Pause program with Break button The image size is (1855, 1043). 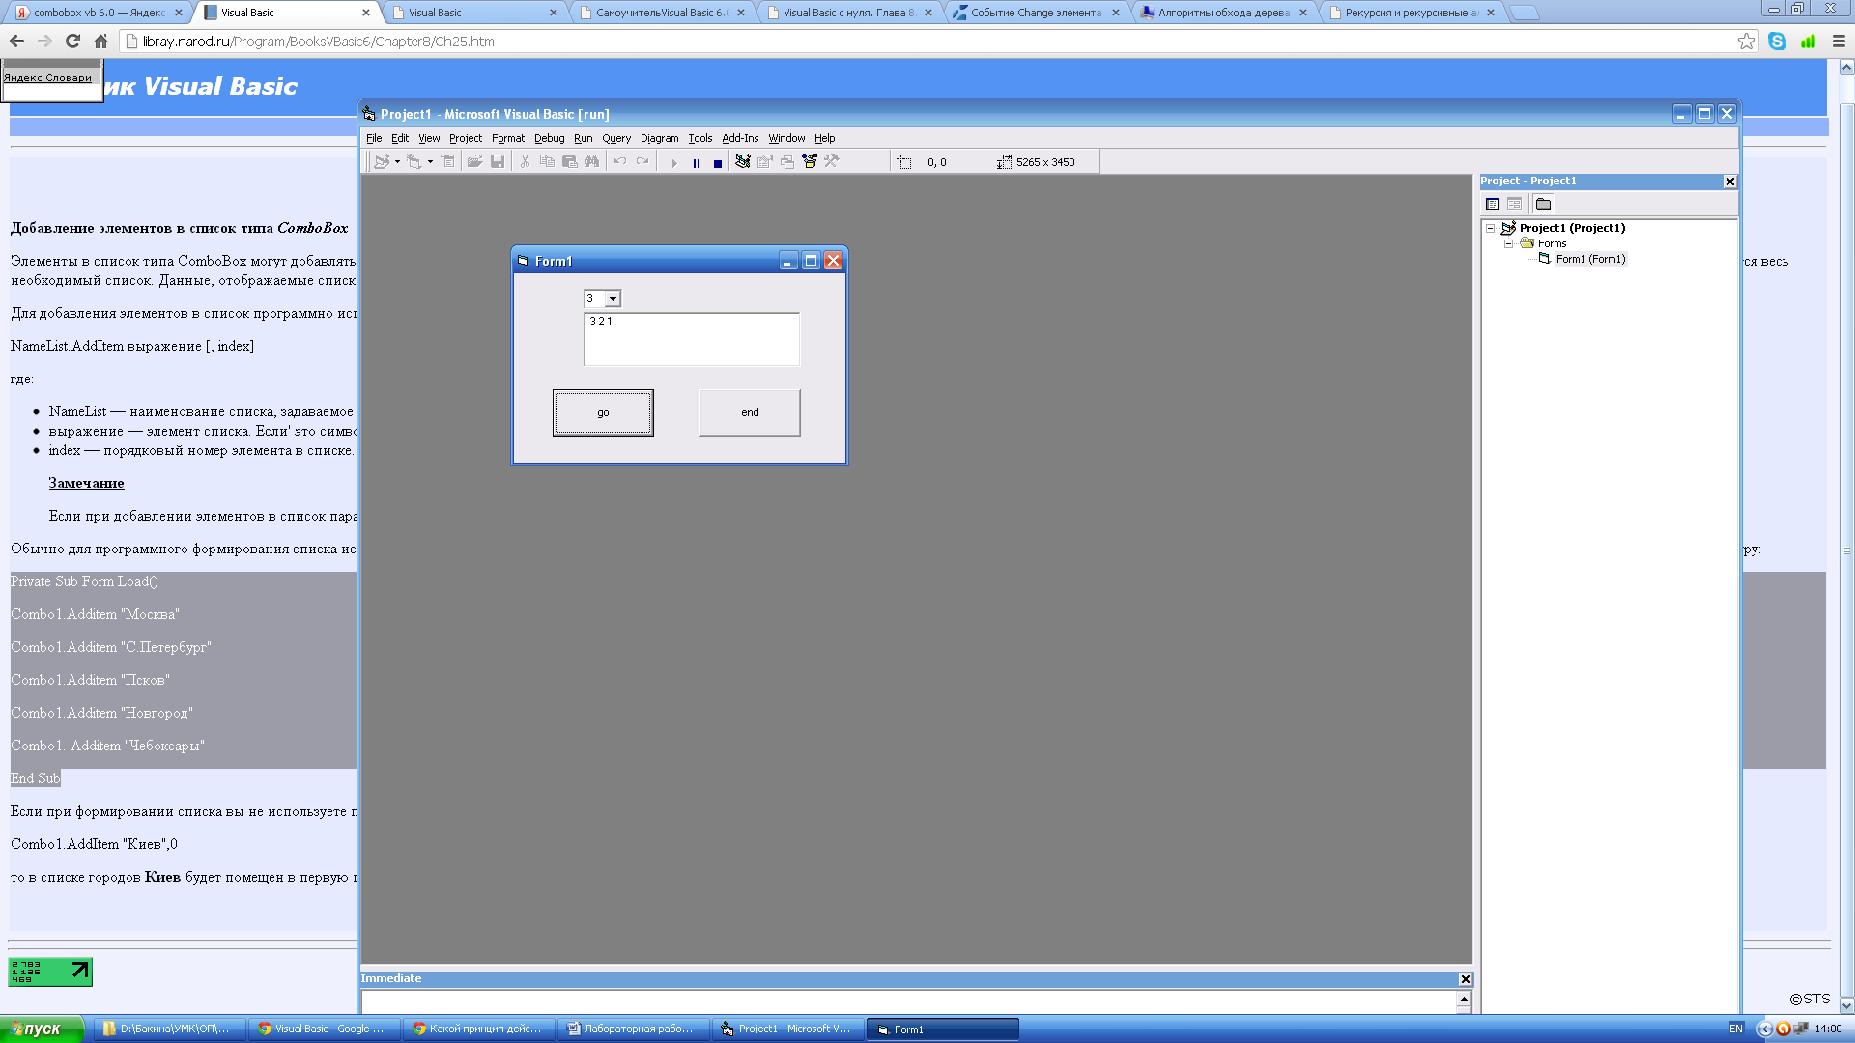click(697, 162)
